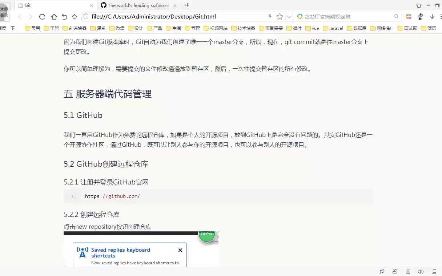Click the undo closed tab arrow icon

point(64,17)
